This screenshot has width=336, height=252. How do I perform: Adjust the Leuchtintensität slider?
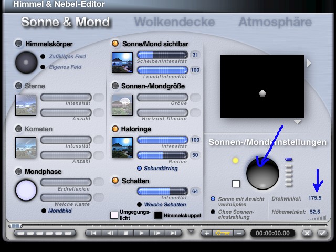[x=163, y=70]
